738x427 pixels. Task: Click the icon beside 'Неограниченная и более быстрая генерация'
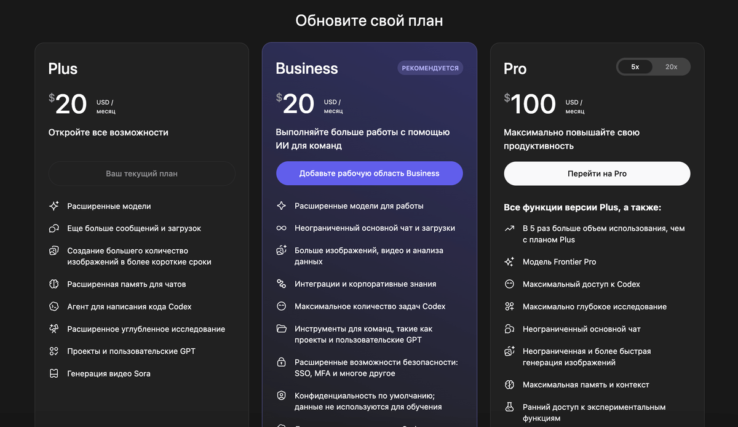[509, 351]
